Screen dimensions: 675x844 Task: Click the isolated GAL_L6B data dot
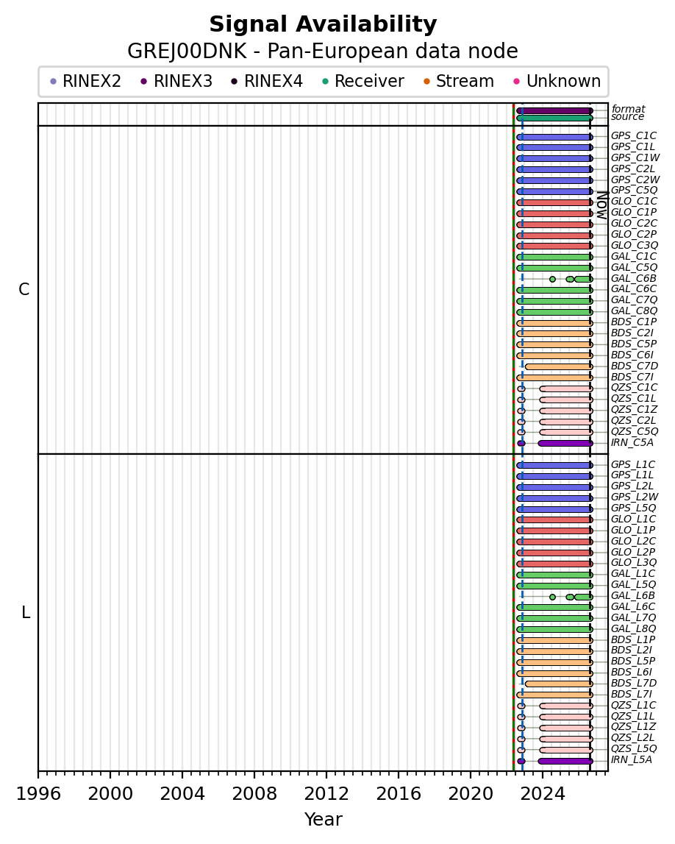pyautogui.click(x=552, y=597)
